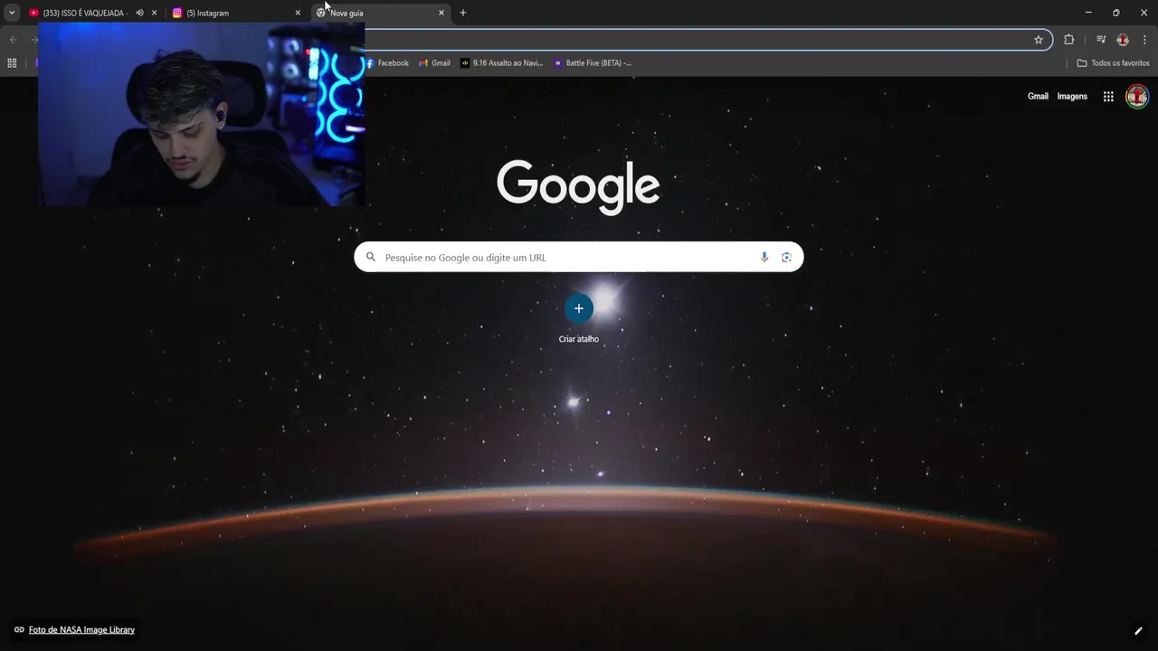Screen dimensions: 1158x651
Task: Open the Chrome profile avatar in toolbar
Action: click(1123, 40)
